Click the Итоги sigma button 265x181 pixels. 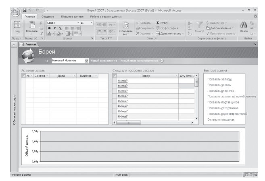coord(162,23)
